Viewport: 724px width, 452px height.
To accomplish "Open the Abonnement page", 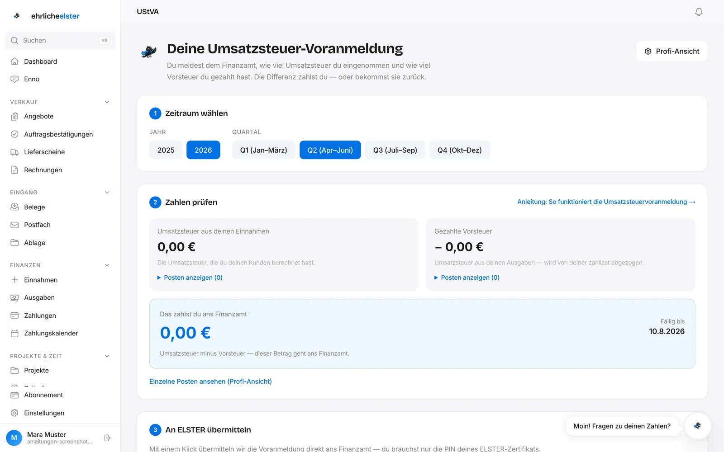I will point(60,395).
